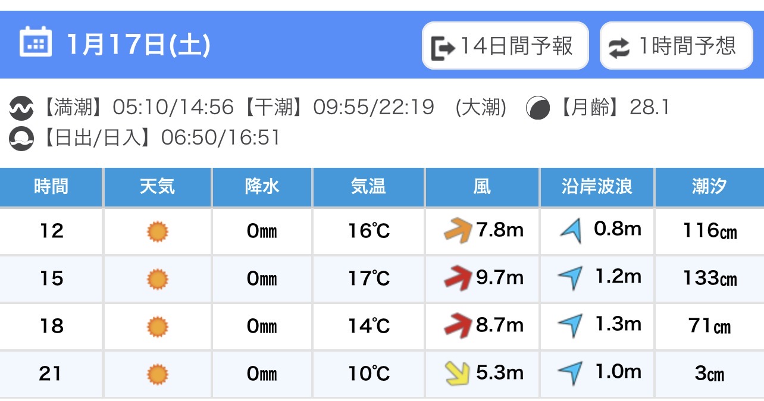Click the sunny weather icon at 12時
The image size is (764, 401).
click(x=158, y=231)
